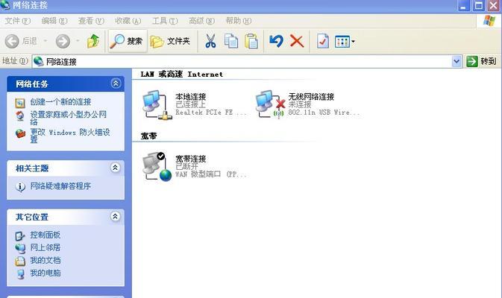The height and width of the screenshot is (298, 502).
Task: Click the clipboard paste icon
Action: [x=251, y=41]
